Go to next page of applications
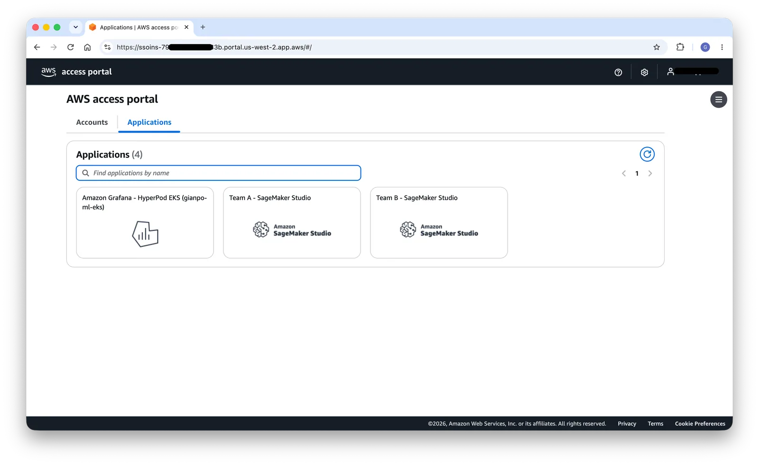Image resolution: width=759 pixels, height=465 pixels. 650,173
